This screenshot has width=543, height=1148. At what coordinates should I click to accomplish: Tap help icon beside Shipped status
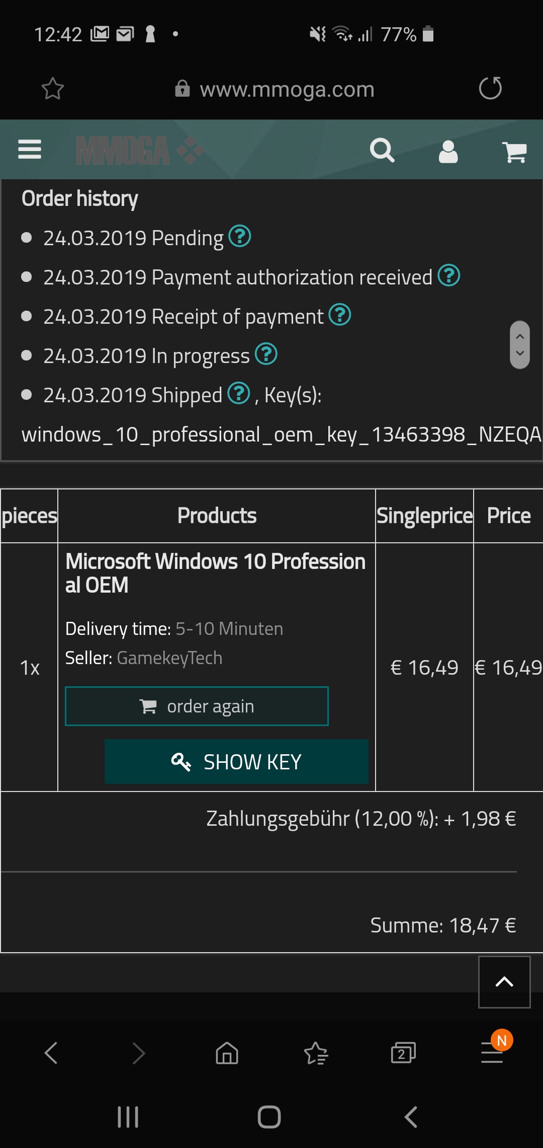(239, 393)
